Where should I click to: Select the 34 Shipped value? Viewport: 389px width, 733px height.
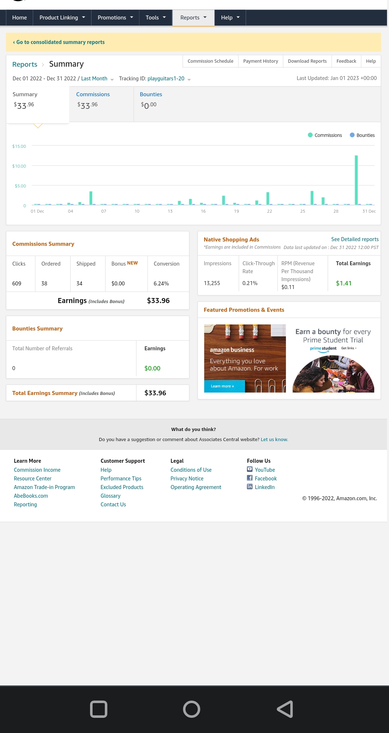point(79,284)
